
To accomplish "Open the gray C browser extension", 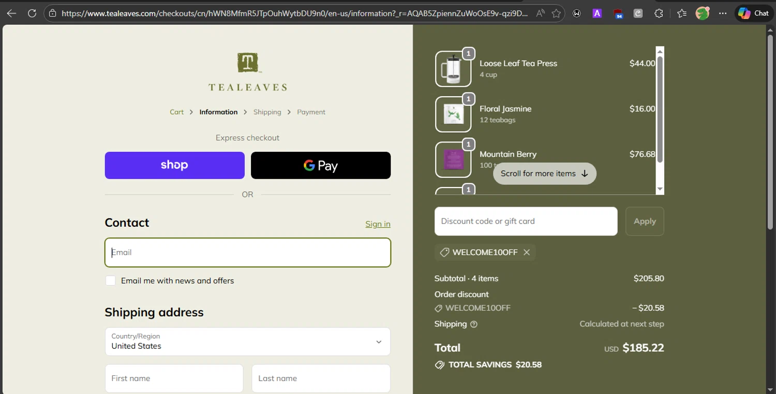I will click(x=638, y=13).
